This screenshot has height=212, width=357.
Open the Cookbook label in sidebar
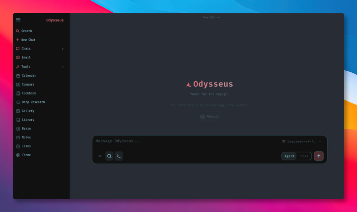[29, 93]
